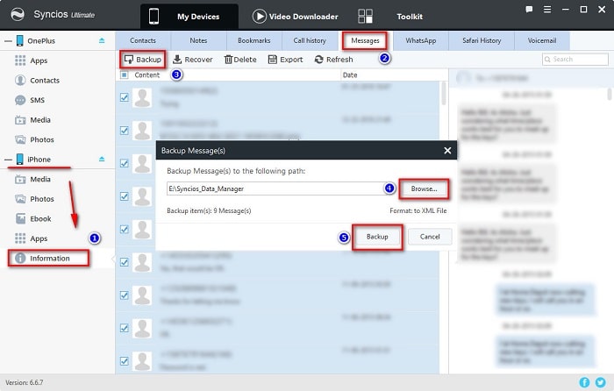
Task: Uncheck the seventh message row checkbox
Action: (x=125, y=295)
